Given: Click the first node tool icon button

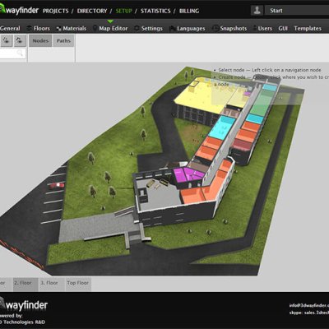Looking at the screenshot, I should tap(7, 40).
